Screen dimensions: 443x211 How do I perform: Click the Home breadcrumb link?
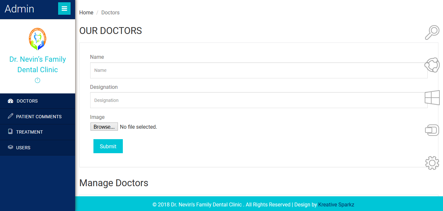click(86, 12)
